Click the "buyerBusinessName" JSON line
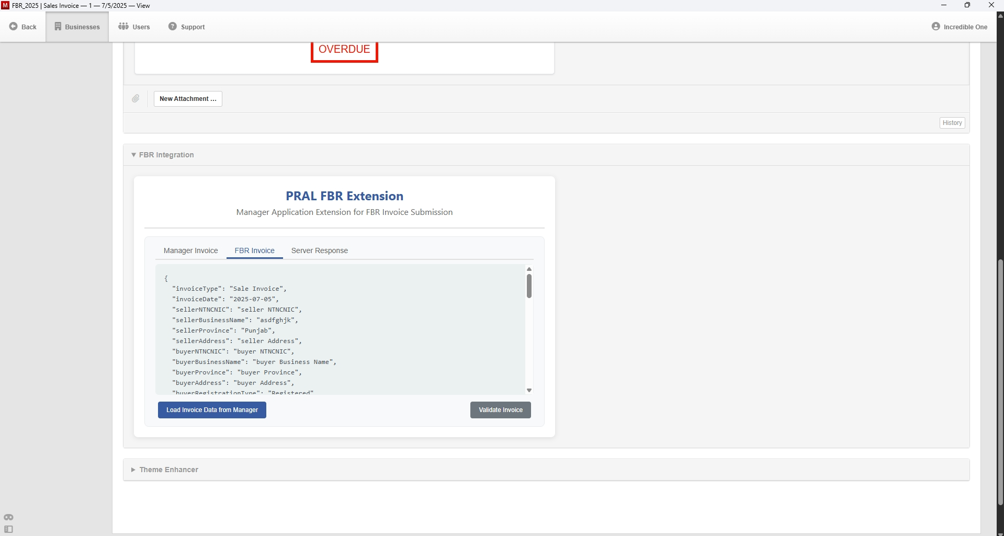Image resolution: width=1004 pixels, height=536 pixels. [x=254, y=362]
